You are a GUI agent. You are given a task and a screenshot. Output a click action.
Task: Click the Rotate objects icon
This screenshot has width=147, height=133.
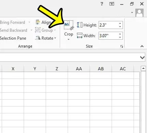point(38,38)
